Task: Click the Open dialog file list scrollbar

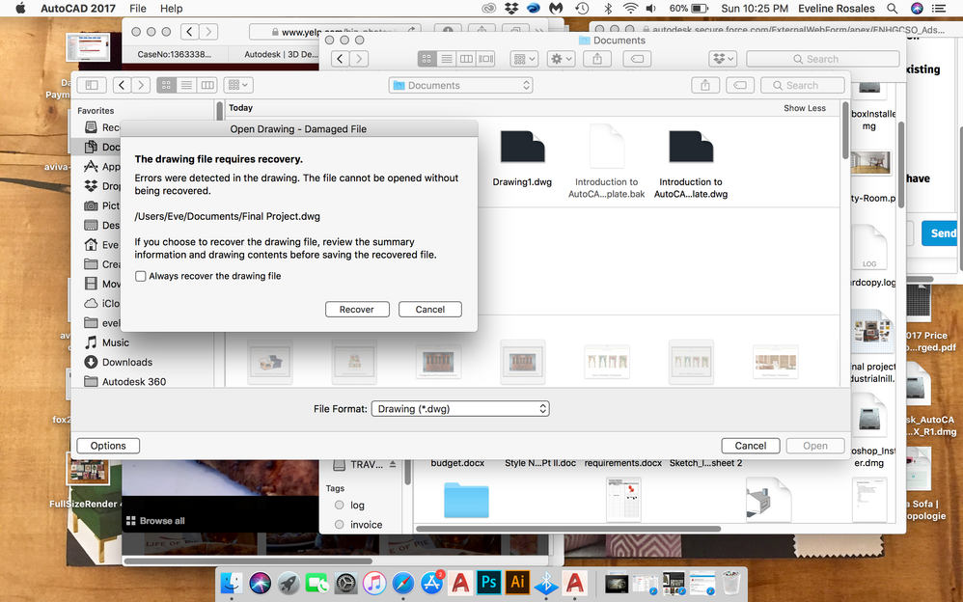Action: click(x=845, y=130)
